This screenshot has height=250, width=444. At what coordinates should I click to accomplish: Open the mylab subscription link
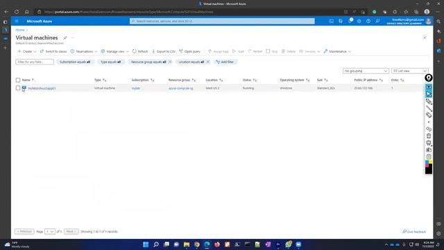(136, 88)
